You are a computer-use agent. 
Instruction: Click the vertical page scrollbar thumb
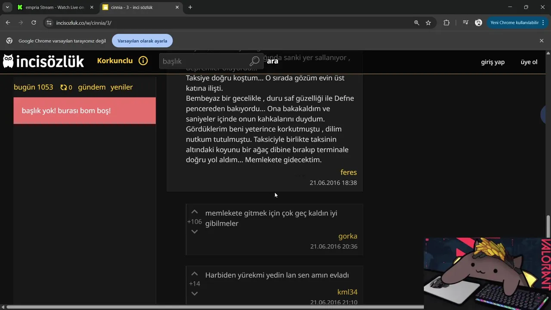(x=548, y=226)
